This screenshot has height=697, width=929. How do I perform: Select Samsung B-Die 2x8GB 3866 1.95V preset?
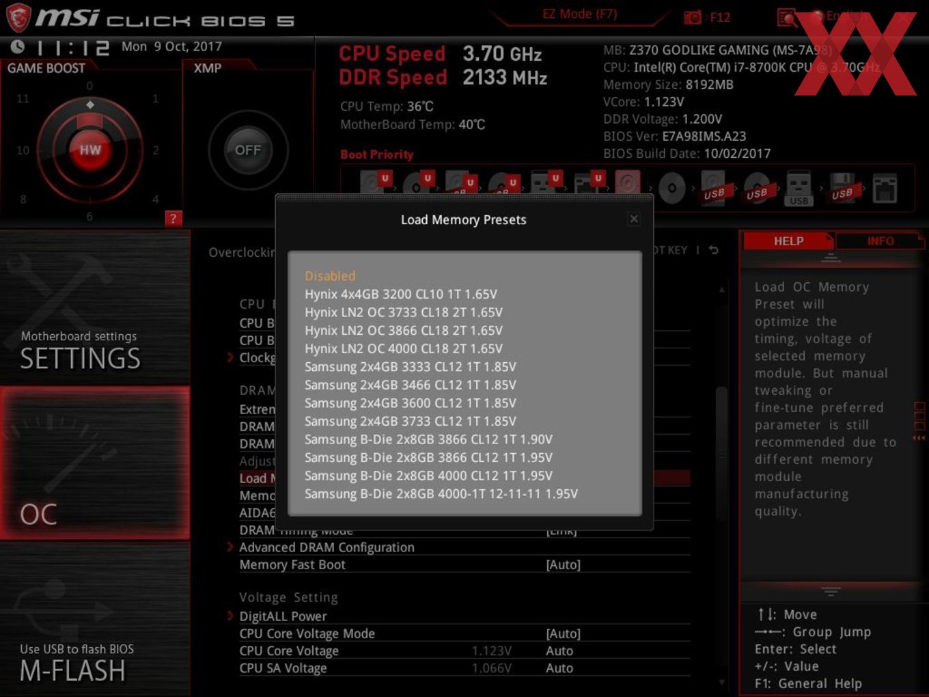(x=429, y=458)
